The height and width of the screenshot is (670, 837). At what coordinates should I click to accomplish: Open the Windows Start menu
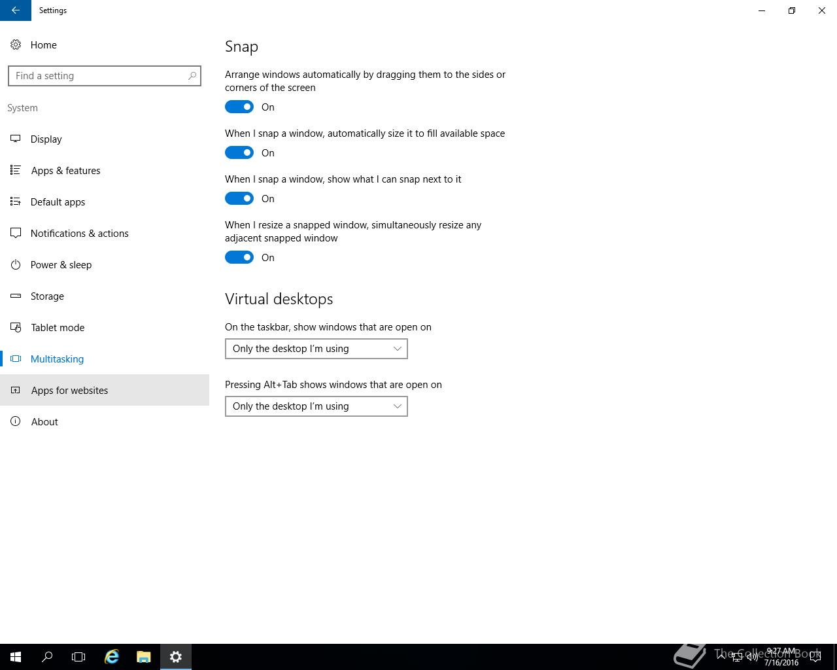coord(16,657)
